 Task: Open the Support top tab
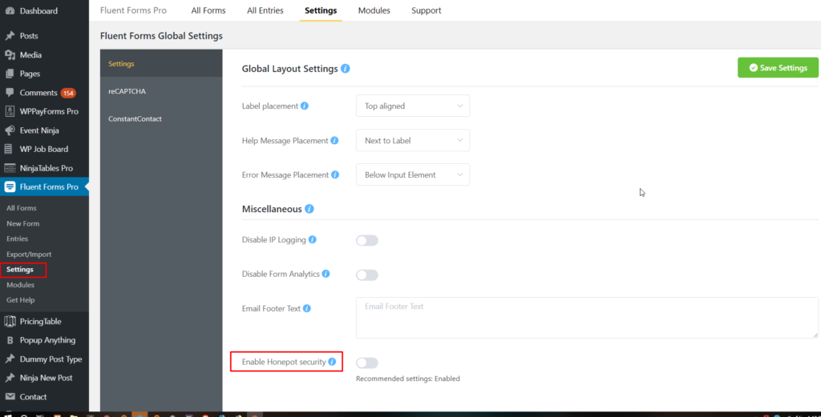[x=427, y=10]
